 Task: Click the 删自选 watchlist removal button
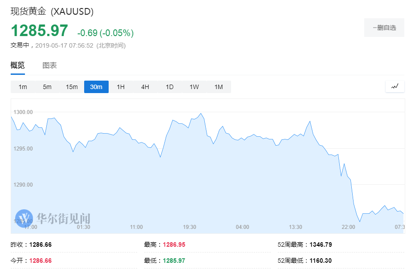[384, 27]
